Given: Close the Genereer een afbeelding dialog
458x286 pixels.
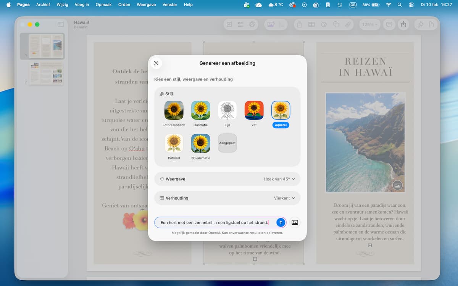Looking at the screenshot, I should (x=156, y=63).
